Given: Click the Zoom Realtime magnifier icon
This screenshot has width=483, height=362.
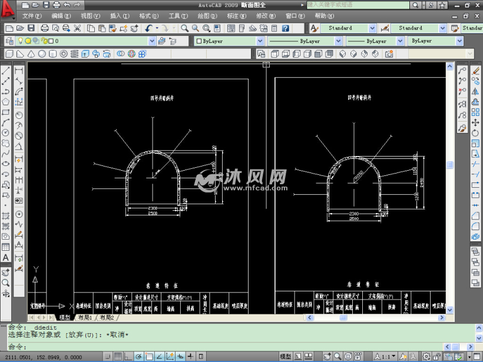Looking at the screenshot, I should 184,28.
